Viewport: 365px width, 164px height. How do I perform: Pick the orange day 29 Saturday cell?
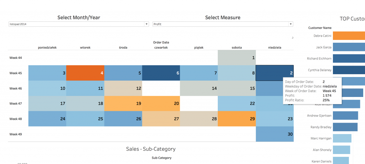pos(237,119)
